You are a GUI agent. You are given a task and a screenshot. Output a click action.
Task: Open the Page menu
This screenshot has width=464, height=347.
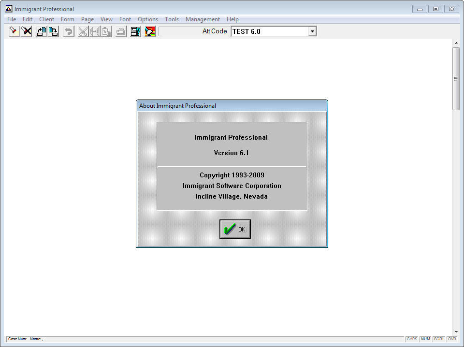87,19
